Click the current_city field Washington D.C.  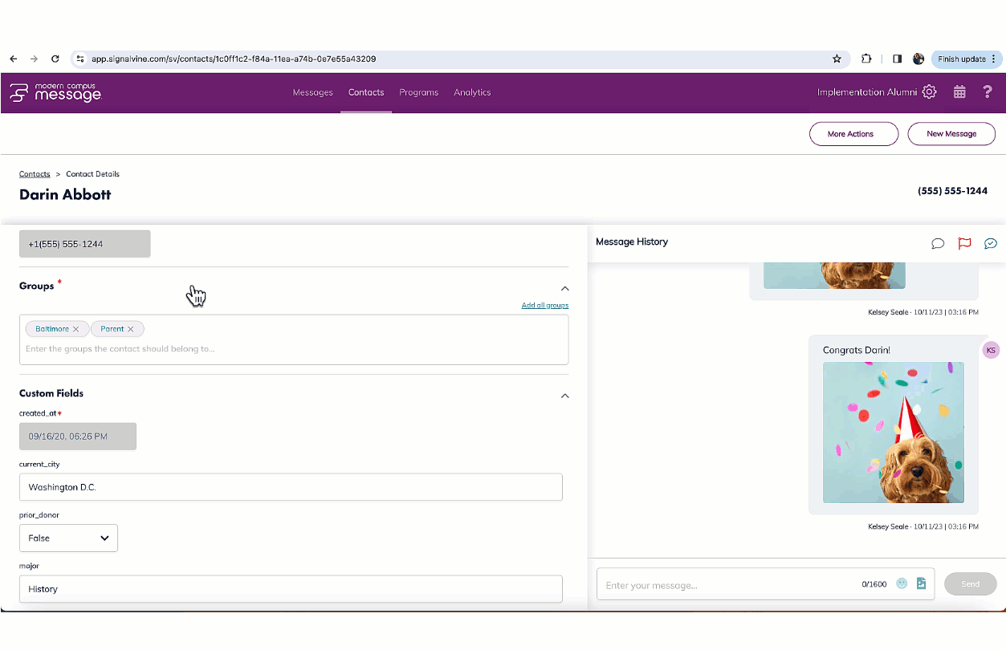click(291, 487)
